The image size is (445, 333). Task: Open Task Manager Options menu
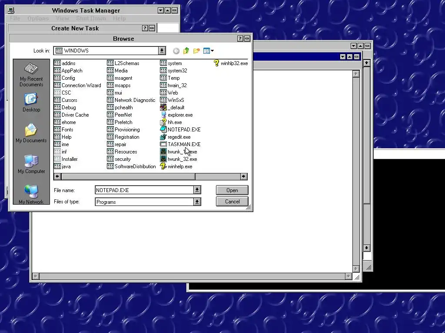tap(38, 18)
